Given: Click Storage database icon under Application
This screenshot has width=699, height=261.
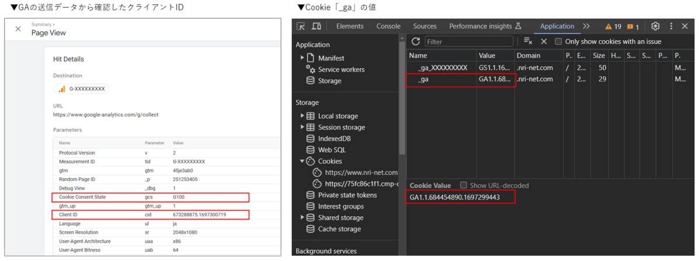Looking at the screenshot, I should click(310, 81).
